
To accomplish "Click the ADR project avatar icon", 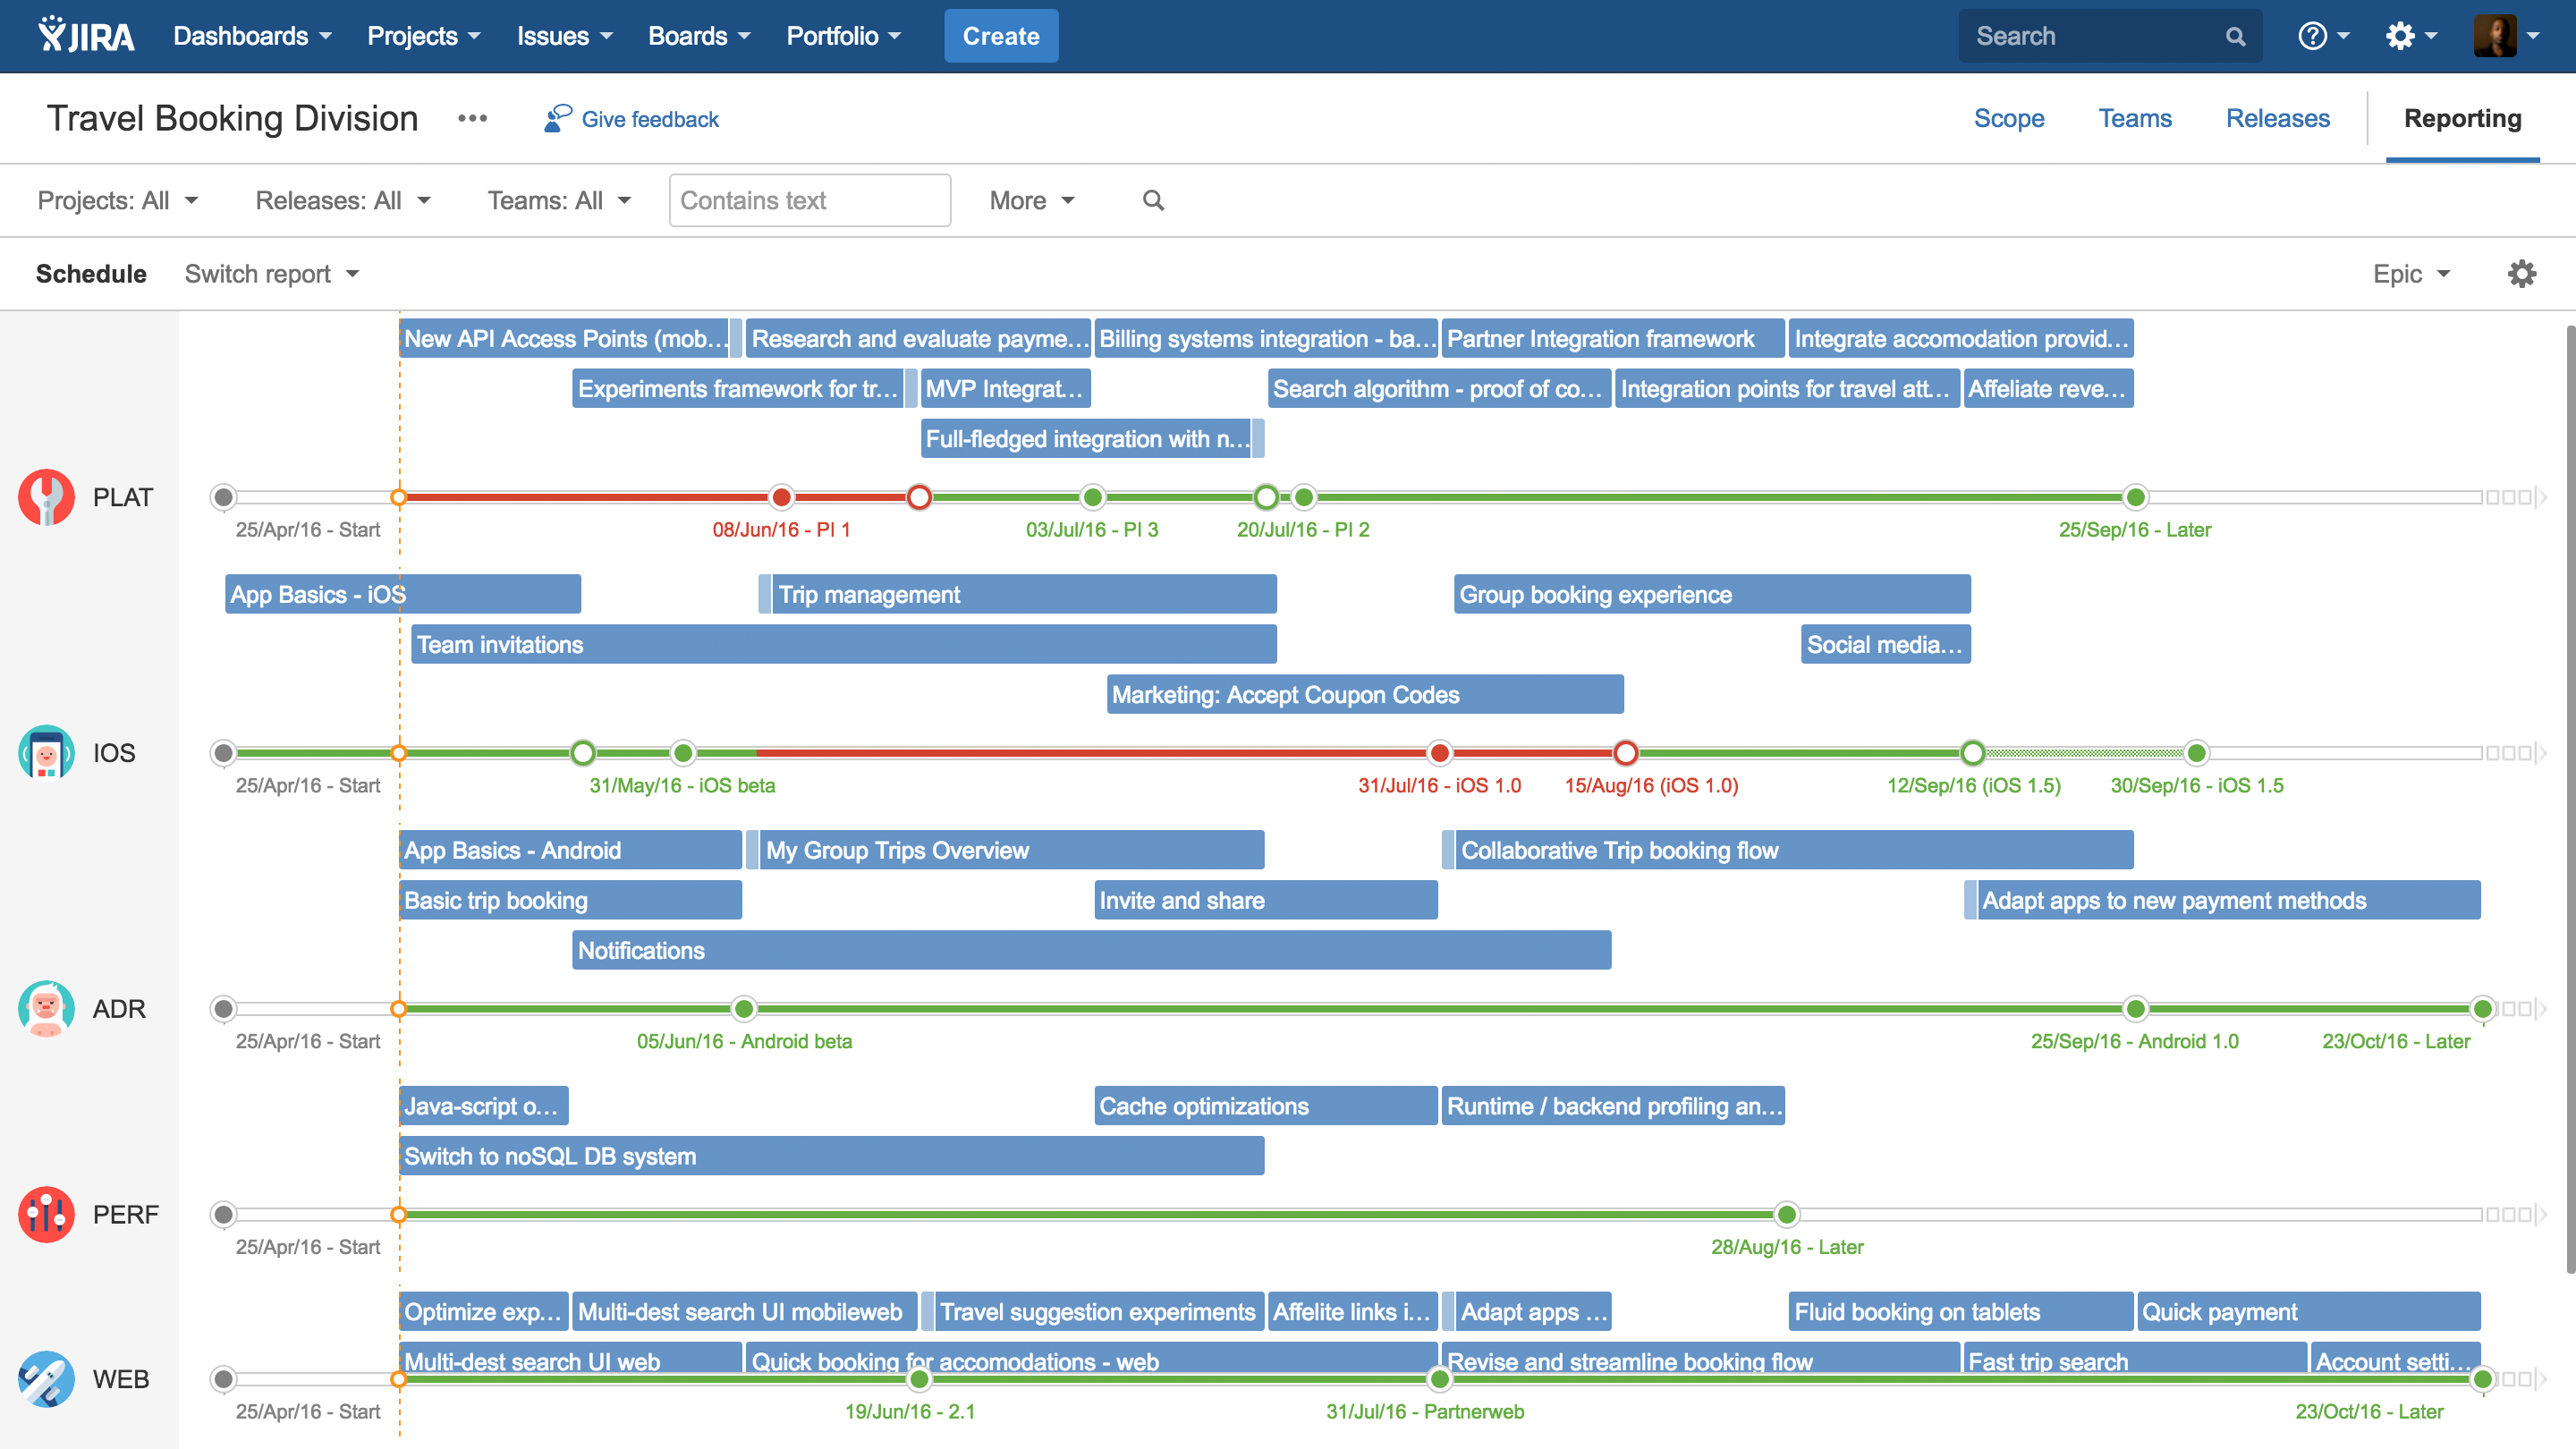I will 46,1008.
